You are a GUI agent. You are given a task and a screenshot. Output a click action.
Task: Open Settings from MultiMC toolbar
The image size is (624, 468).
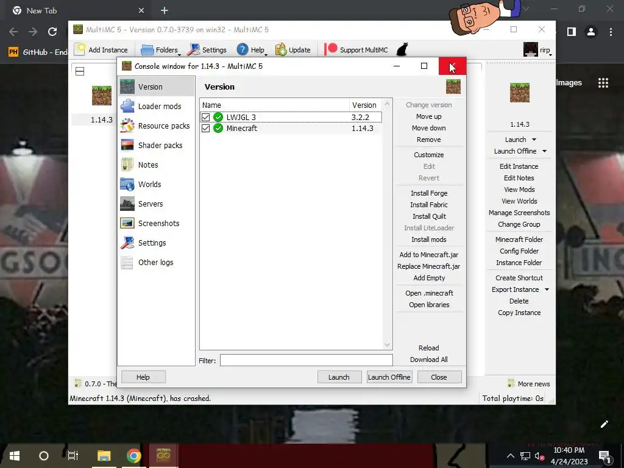(x=207, y=50)
